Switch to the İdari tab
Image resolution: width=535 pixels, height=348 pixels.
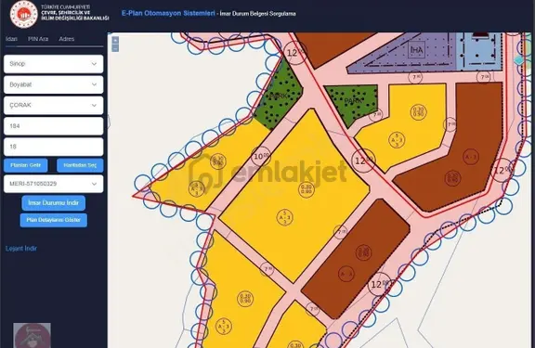(11, 39)
